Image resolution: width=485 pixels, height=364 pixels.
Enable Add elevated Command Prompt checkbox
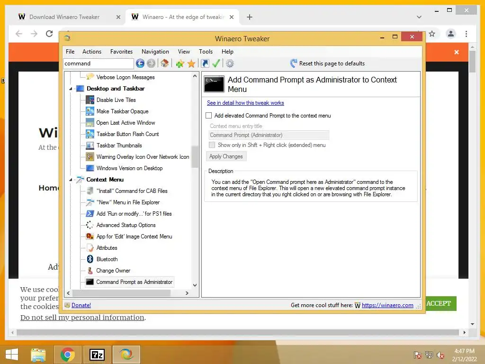209,116
